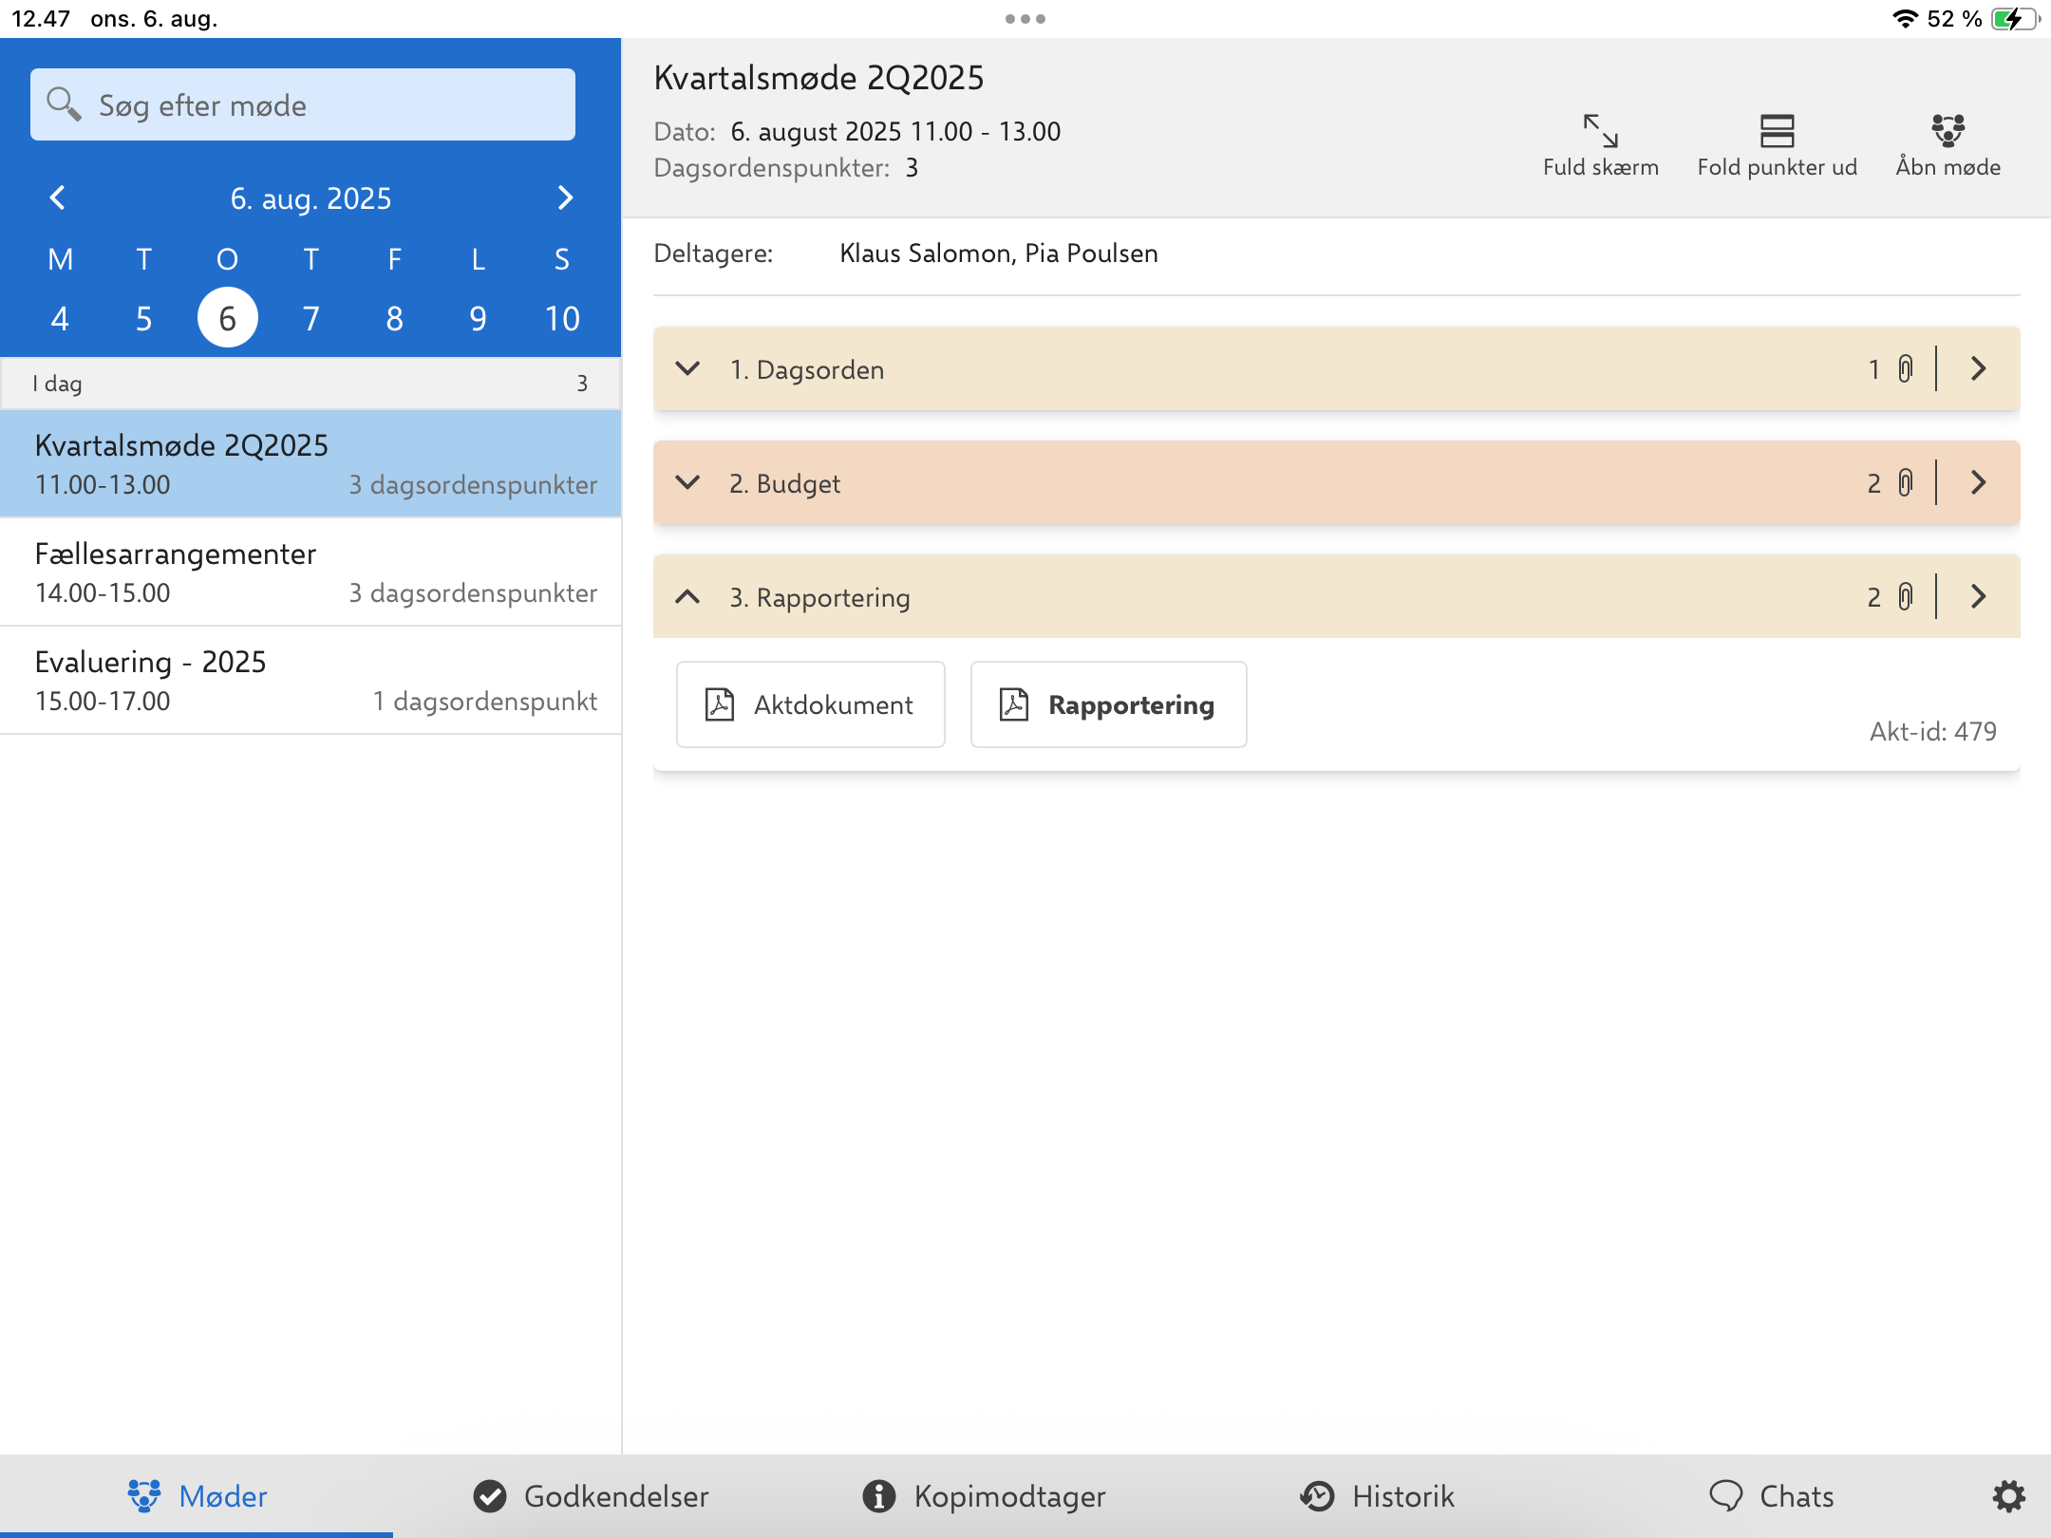Expand the 2. Budget agenda item
Screen dimensions: 2051x1538
coord(687,483)
